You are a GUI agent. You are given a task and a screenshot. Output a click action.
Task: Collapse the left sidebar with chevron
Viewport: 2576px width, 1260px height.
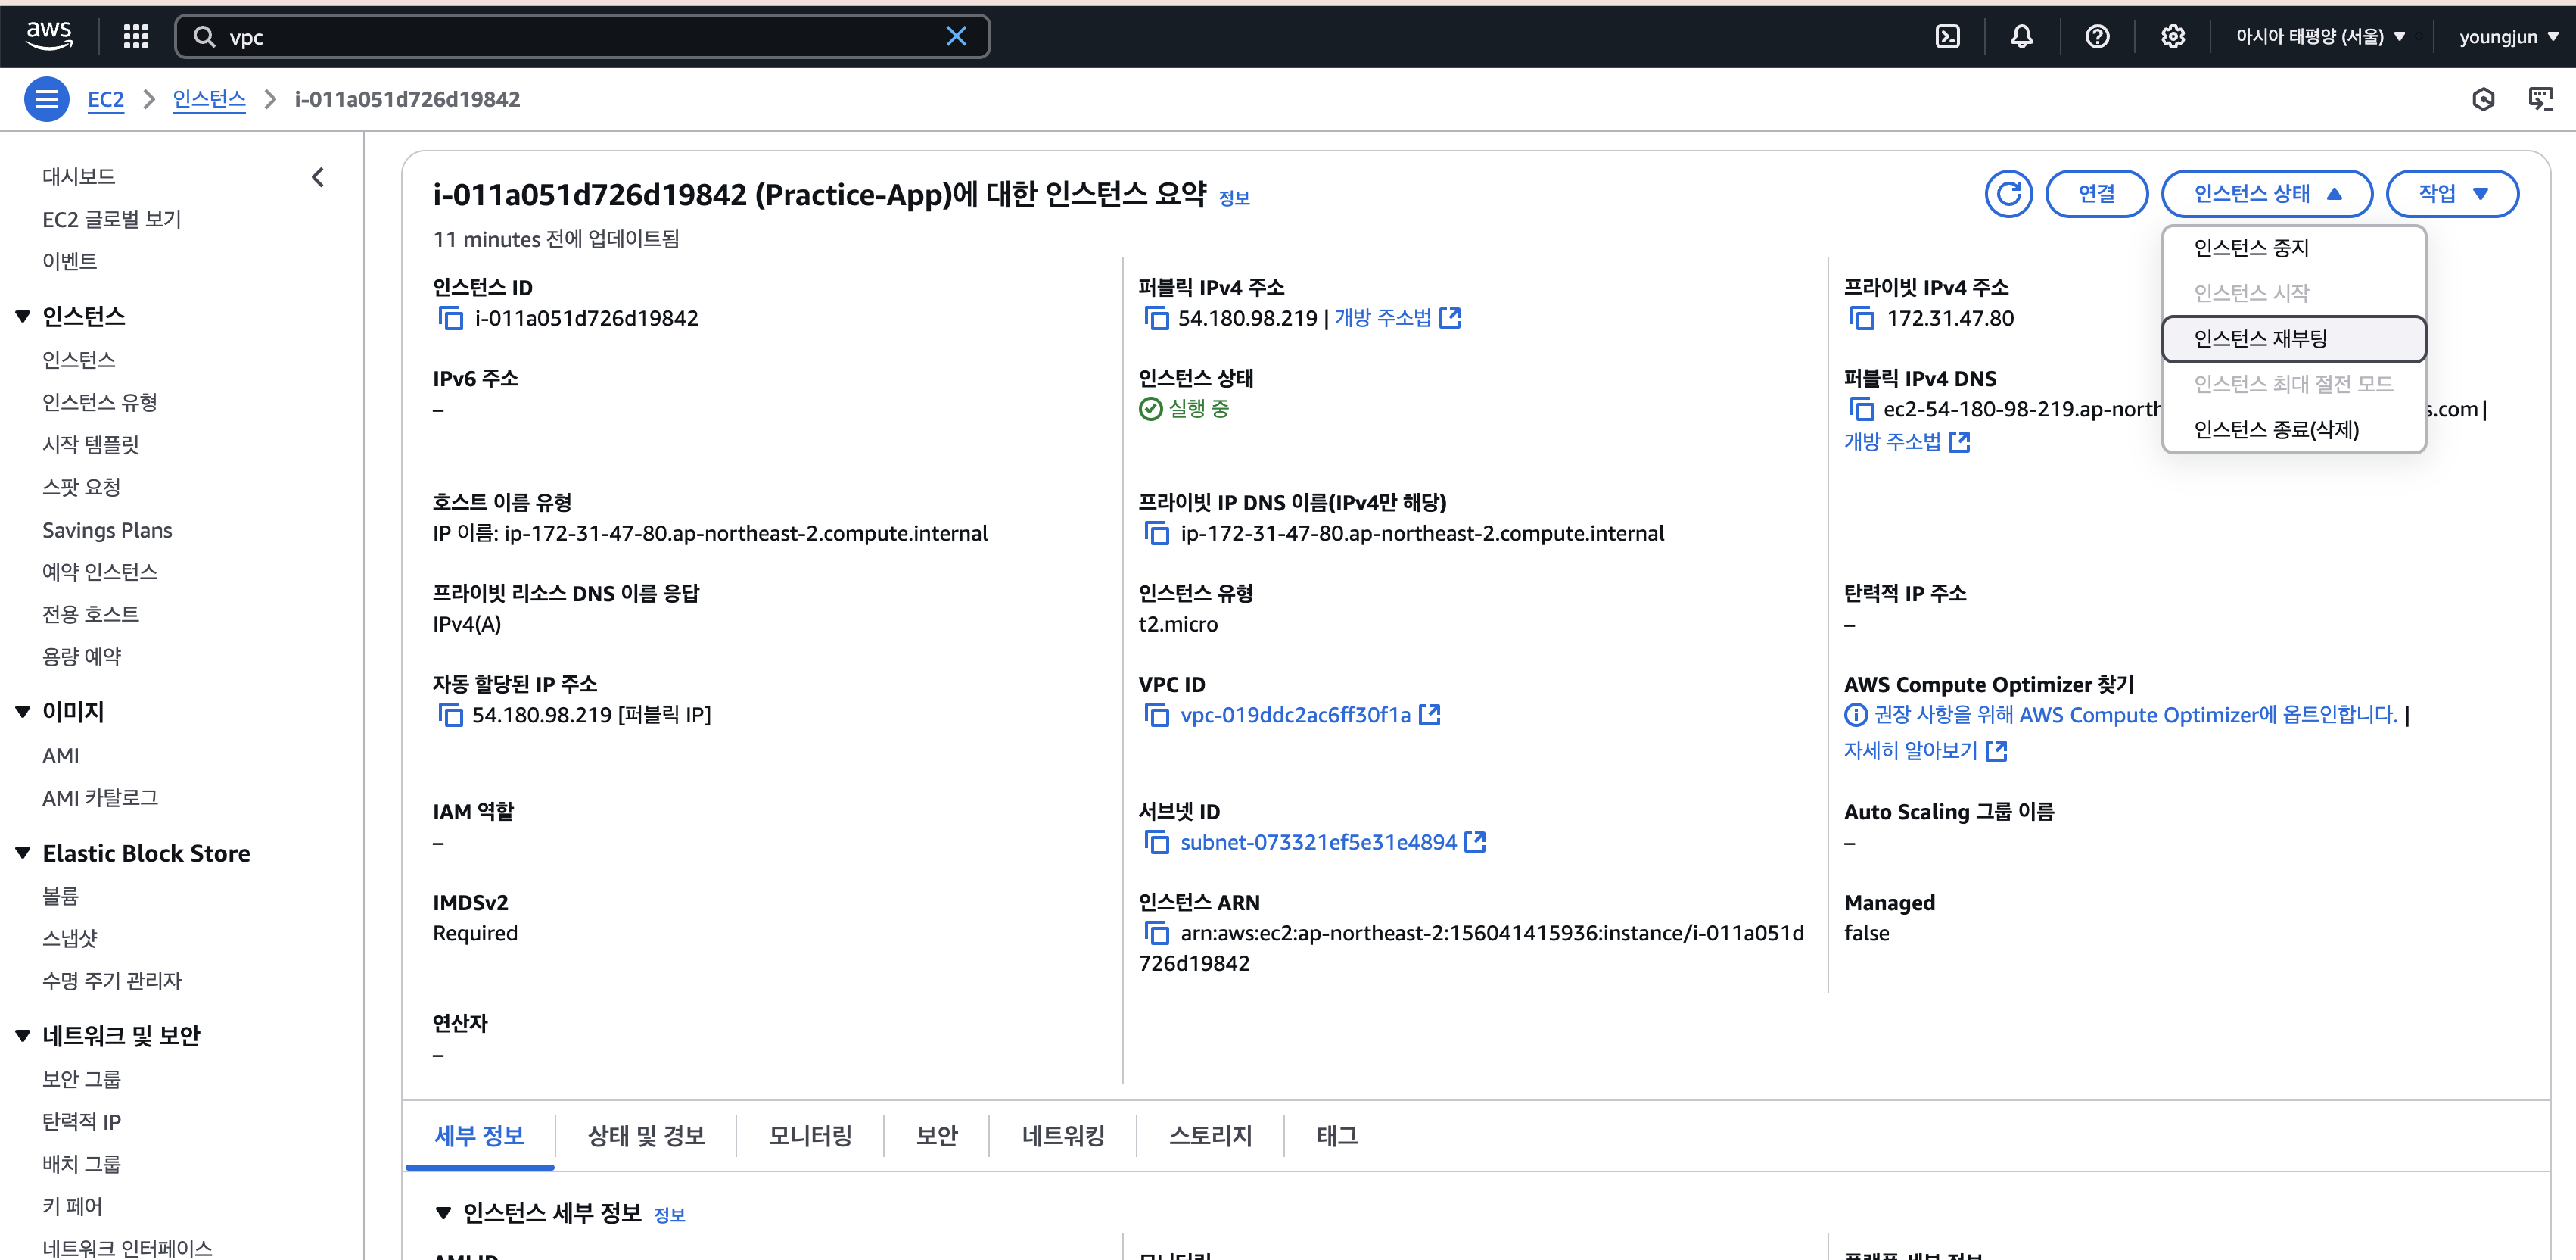click(318, 177)
